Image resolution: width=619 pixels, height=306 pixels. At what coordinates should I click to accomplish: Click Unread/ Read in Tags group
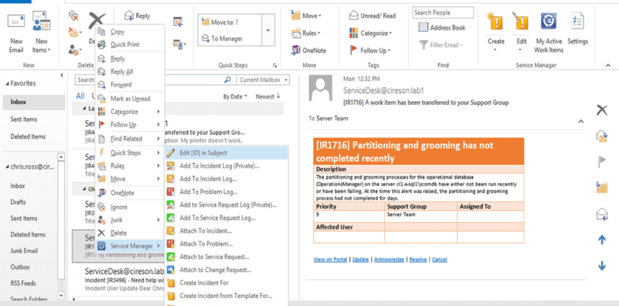click(x=372, y=16)
